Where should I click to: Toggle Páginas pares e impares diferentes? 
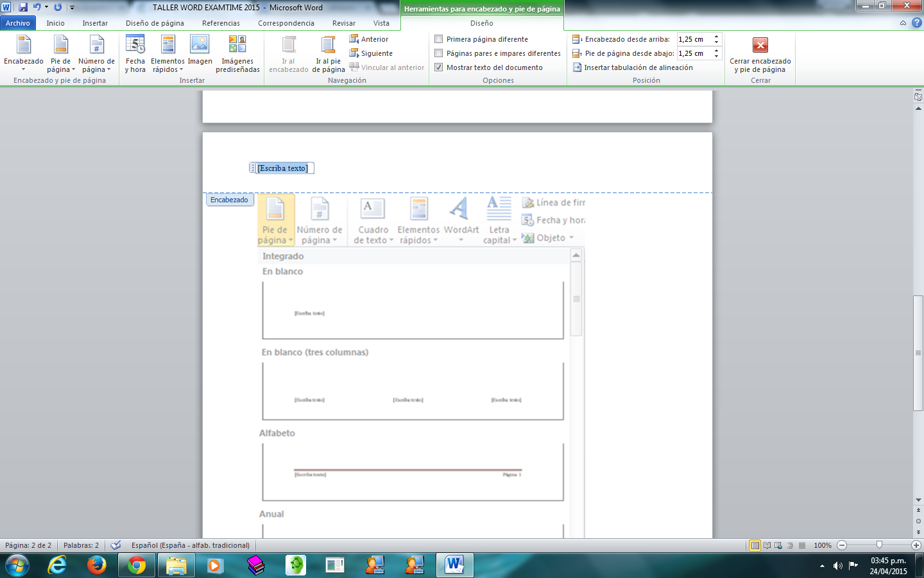439,53
